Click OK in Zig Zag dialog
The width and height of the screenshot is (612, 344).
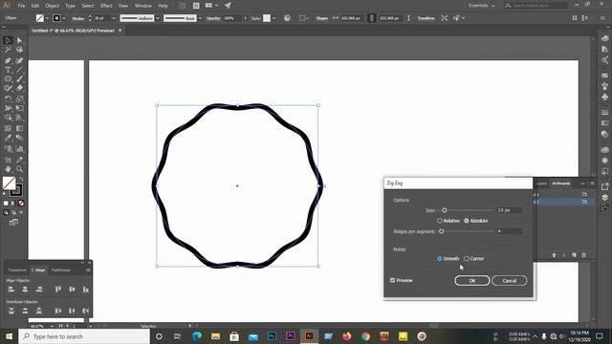coord(471,281)
